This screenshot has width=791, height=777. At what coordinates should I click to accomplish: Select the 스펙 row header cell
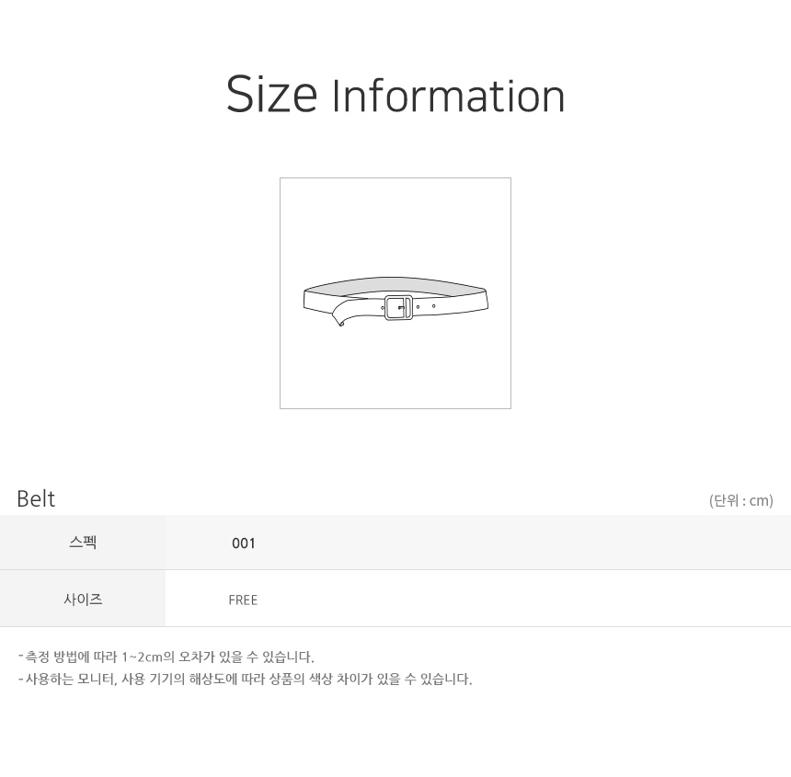[x=83, y=543]
